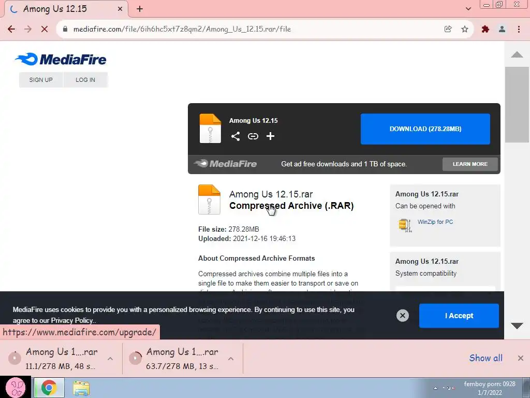This screenshot has width=530, height=398.
Task: Click the vertical scrollbar thumb
Action: [x=517, y=105]
